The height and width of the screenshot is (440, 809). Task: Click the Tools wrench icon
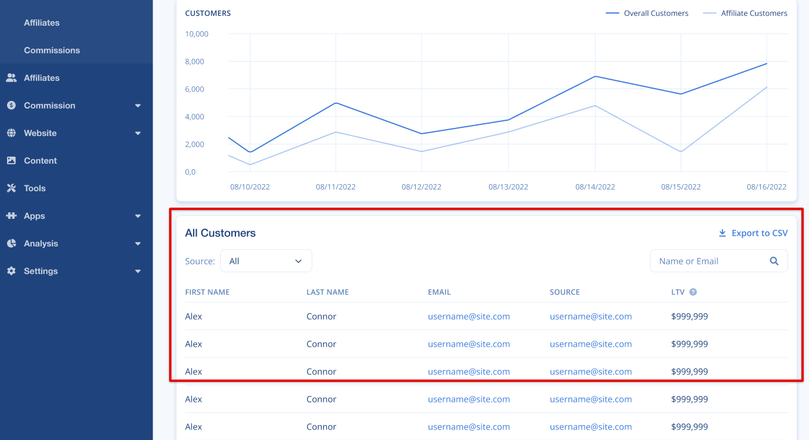point(11,188)
